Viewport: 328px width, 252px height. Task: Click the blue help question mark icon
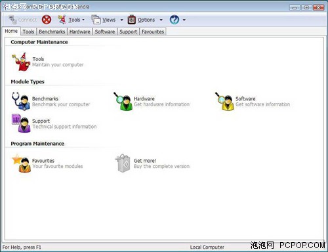click(x=174, y=20)
